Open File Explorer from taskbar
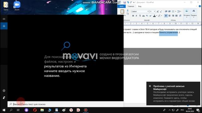 tap(42, 110)
